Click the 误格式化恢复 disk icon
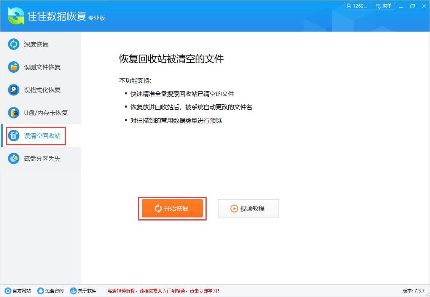This screenshot has height=297, width=430. pos(14,90)
